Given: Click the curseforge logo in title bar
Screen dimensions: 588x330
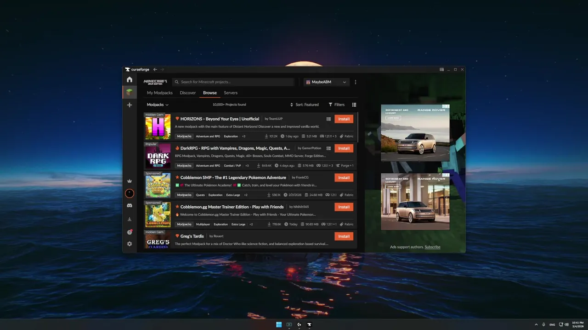Looking at the screenshot, I should click(x=137, y=69).
